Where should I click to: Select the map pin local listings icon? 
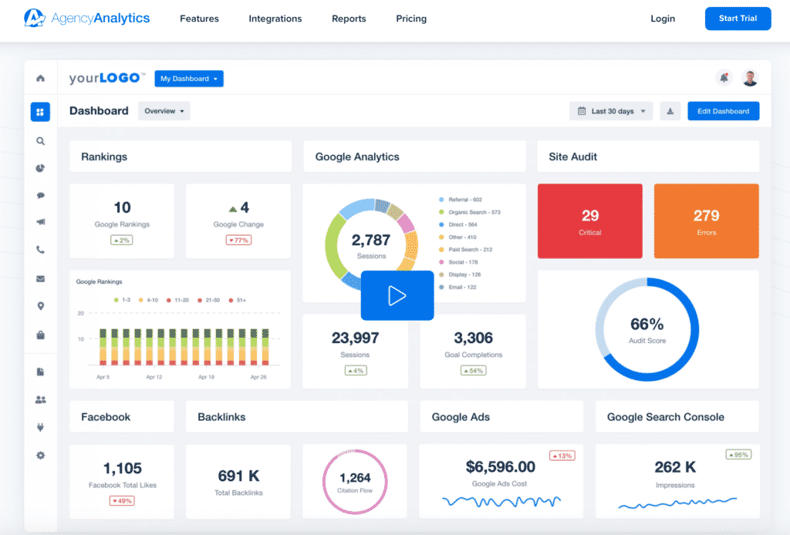click(40, 305)
